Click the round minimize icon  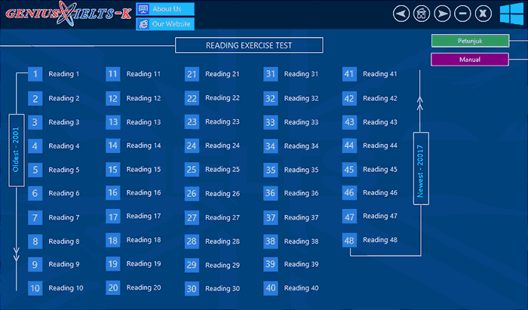(x=463, y=14)
